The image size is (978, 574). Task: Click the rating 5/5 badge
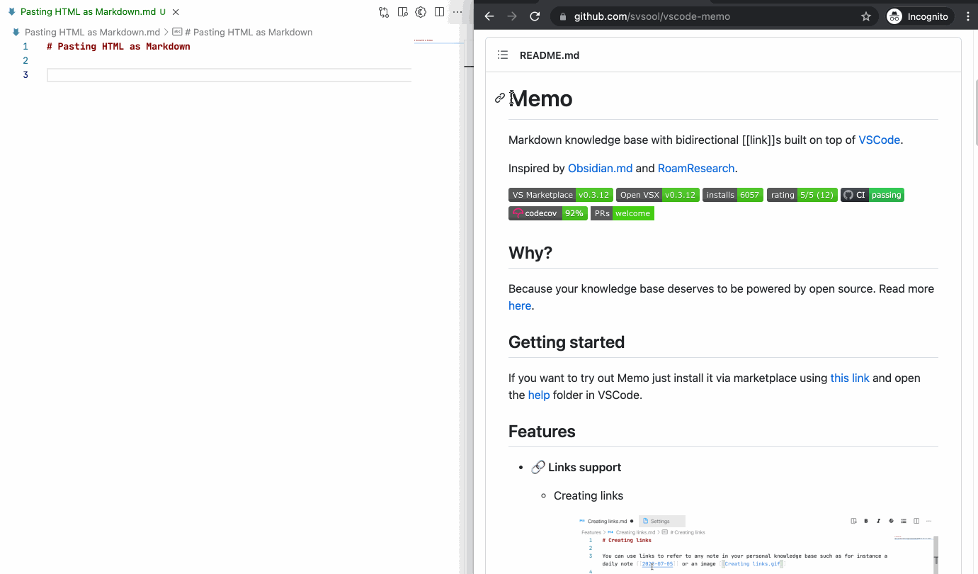(802, 195)
